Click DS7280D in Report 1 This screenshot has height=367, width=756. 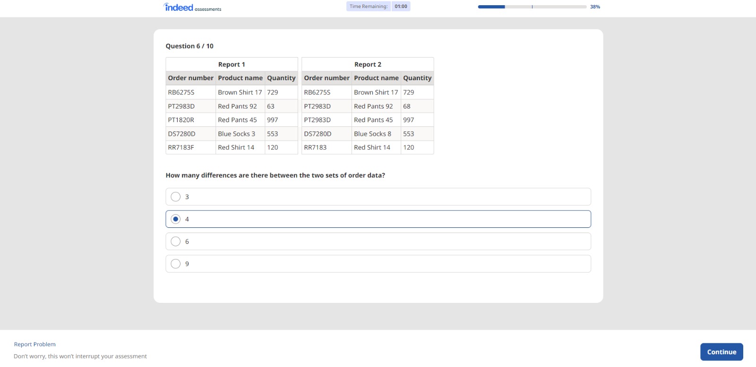pyautogui.click(x=181, y=134)
